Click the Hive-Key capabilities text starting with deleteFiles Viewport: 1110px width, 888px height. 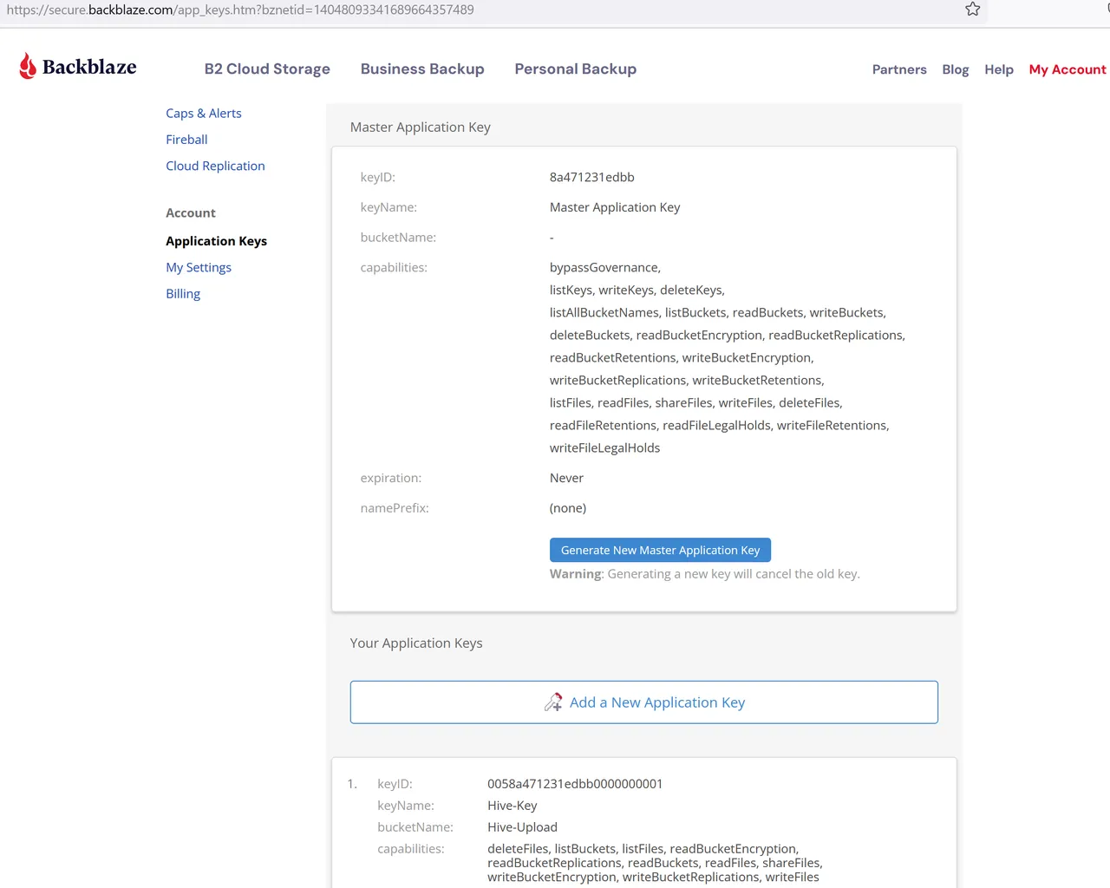[x=655, y=863]
